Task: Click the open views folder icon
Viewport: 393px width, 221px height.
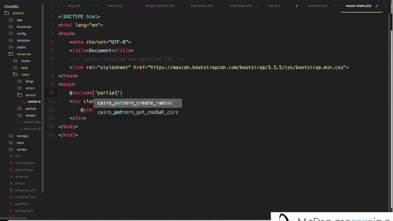Action: pyautogui.click(x=15, y=74)
